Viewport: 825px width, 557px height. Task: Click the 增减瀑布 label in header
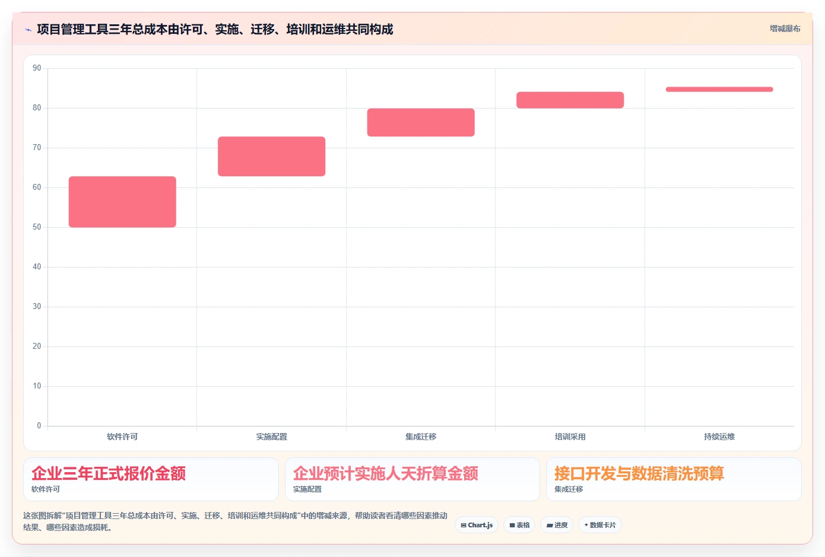785,28
